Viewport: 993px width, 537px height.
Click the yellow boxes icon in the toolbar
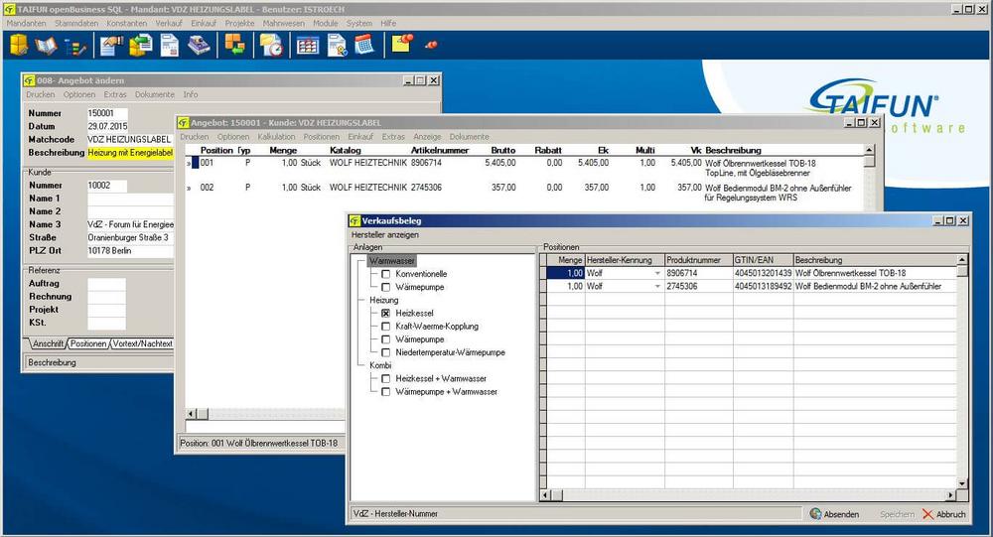click(x=19, y=45)
